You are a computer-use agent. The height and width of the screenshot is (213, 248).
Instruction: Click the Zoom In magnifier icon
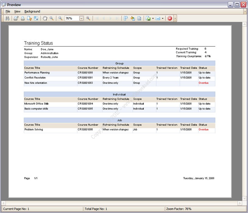tap(88, 18)
